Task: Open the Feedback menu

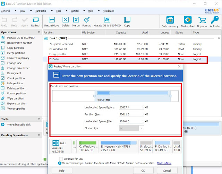Action: click(109, 11)
